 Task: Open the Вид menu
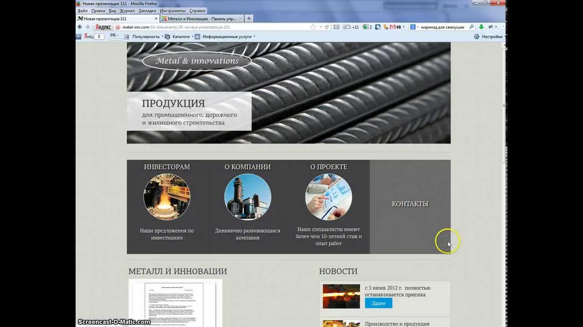(113, 10)
